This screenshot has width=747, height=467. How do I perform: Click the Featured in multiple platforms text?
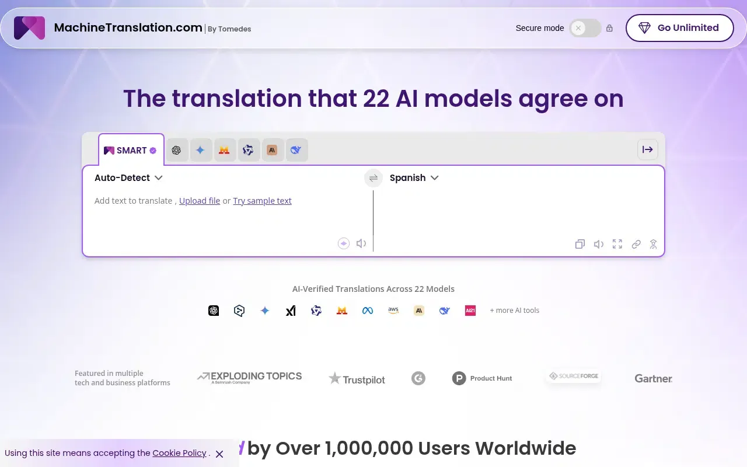123,378
